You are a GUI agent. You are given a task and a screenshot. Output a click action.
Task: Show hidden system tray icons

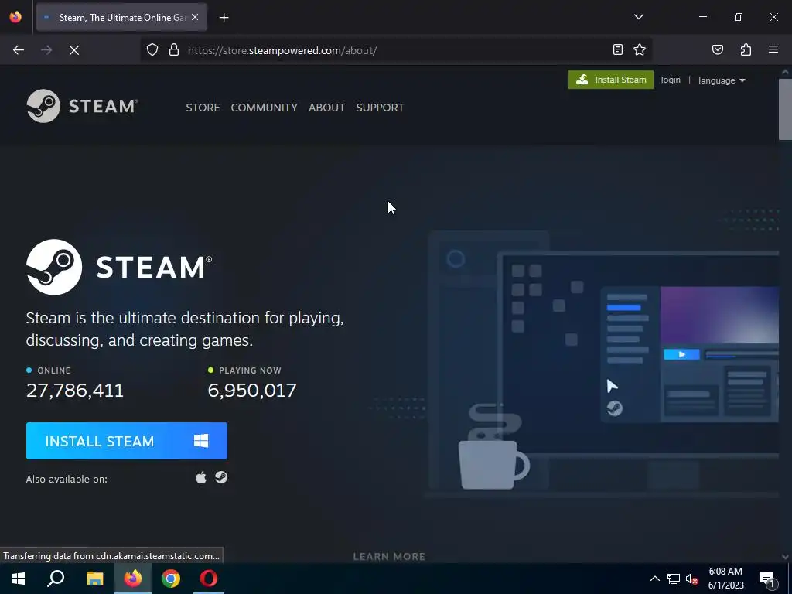[x=654, y=579]
